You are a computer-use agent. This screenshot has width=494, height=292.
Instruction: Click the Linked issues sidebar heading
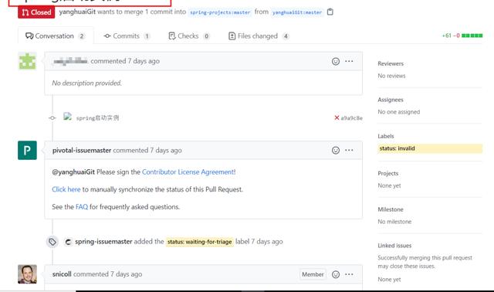394,246
